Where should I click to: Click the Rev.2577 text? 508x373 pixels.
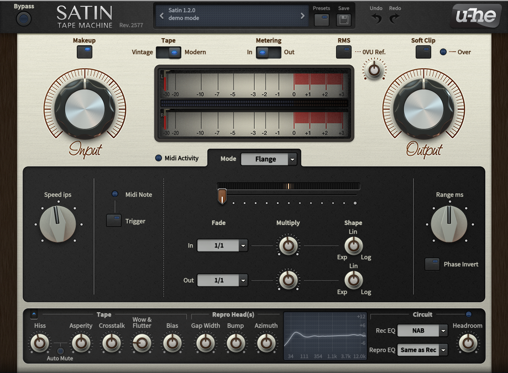(x=131, y=25)
